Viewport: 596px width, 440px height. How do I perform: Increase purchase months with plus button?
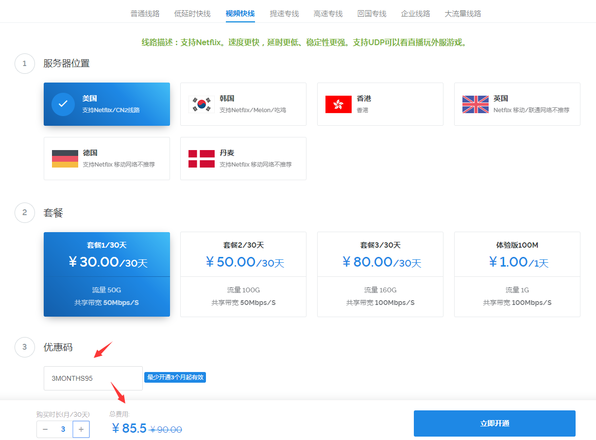tap(81, 429)
